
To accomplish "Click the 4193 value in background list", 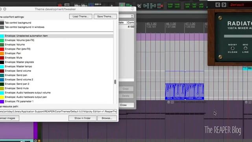I will [x=131, y=27].
